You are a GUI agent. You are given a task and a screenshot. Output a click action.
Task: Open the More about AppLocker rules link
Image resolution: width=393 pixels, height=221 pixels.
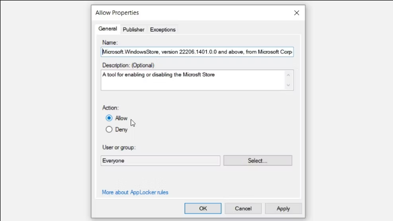click(x=135, y=192)
